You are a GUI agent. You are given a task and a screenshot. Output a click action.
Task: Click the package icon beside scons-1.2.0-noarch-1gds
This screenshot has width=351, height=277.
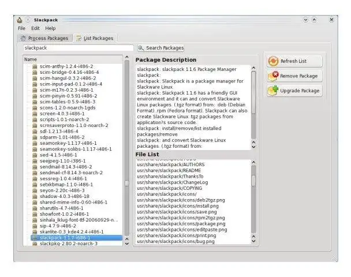pos(35,108)
